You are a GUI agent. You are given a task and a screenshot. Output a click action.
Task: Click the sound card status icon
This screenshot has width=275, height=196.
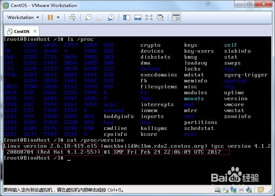point(249,190)
